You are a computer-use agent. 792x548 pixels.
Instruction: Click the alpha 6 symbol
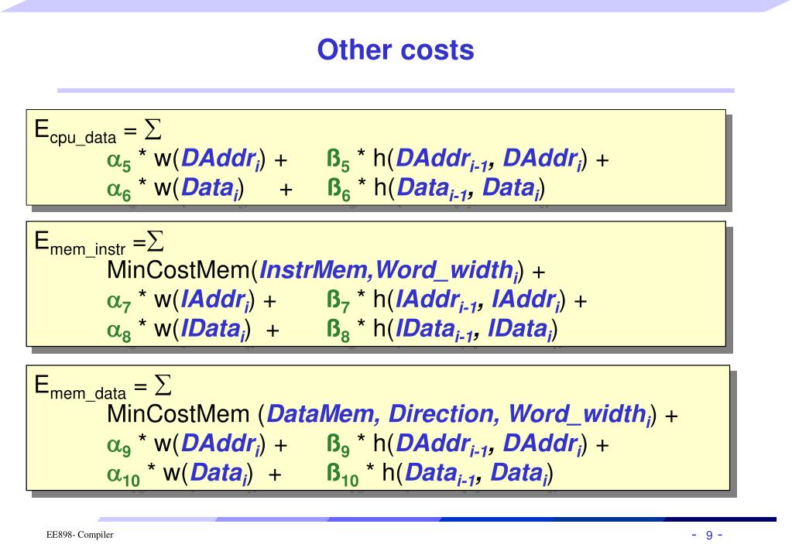click(119, 190)
